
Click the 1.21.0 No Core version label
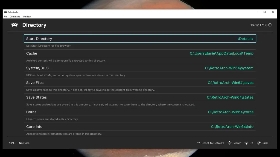tap(19, 143)
